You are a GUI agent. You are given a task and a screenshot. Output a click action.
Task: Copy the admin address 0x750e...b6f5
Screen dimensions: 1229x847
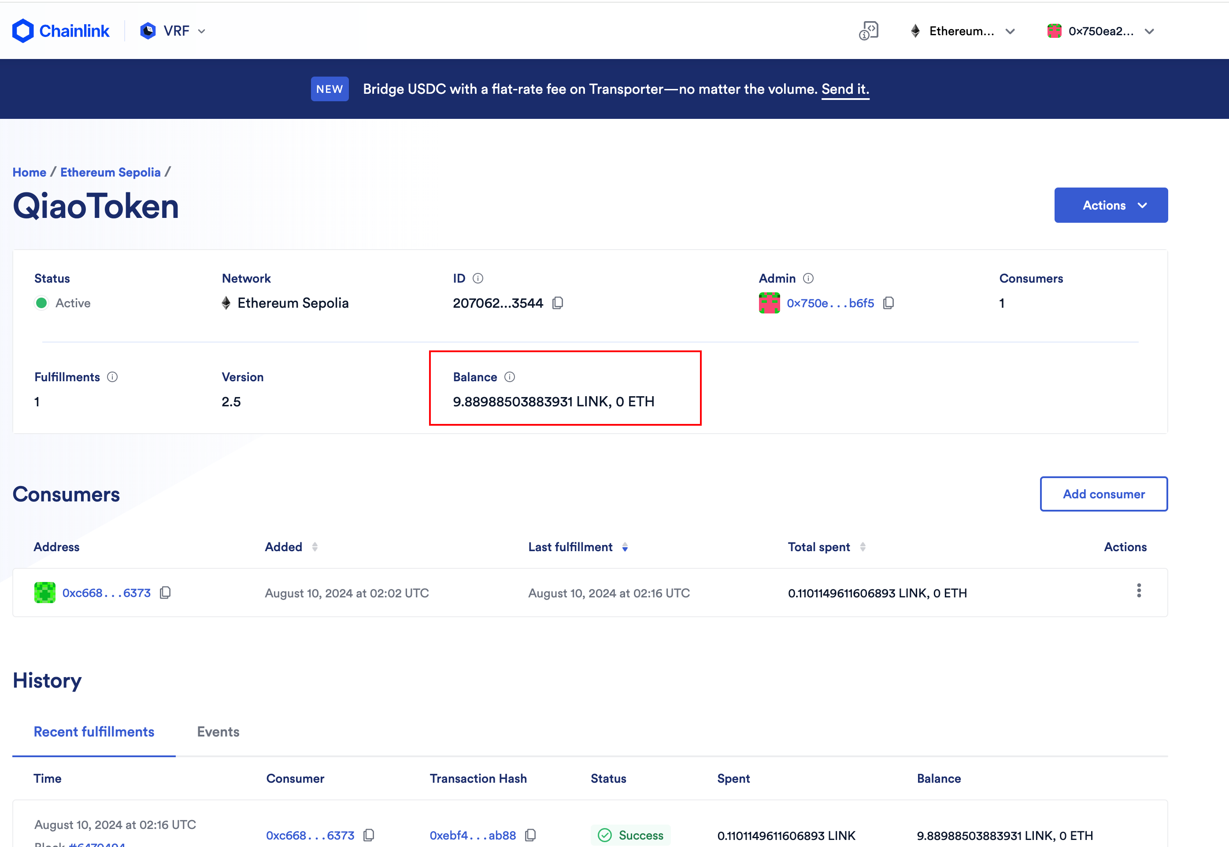tap(888, 303)
